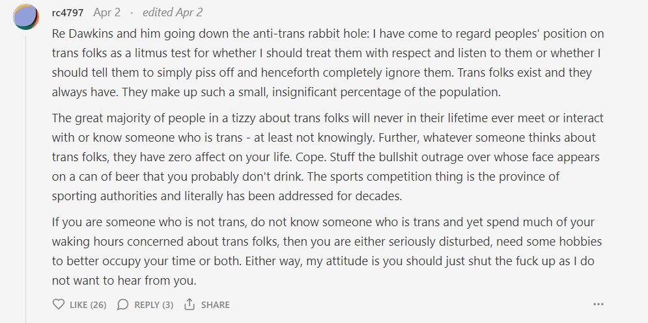This screenshot has width=648, height=323.
Task: Click the "edited Apr 2" label
Action: pos(173,12)
